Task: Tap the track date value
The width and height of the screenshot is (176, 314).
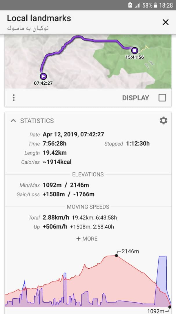Action: [x=73, y=134]
